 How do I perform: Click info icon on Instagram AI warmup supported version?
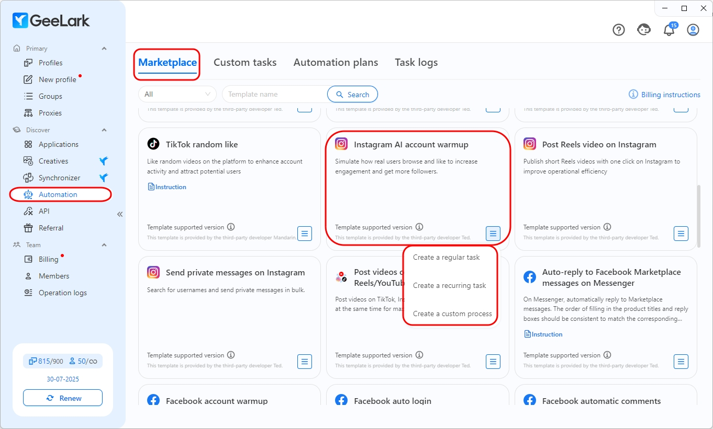coord(419,227)
